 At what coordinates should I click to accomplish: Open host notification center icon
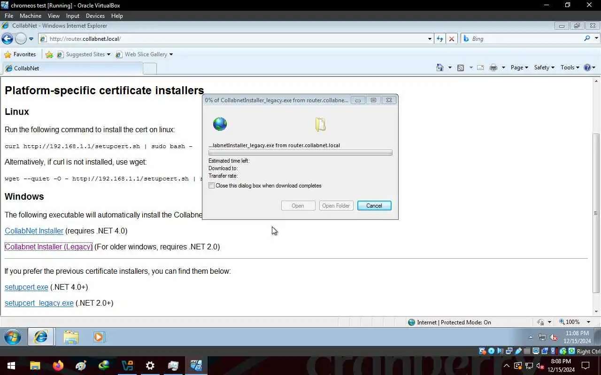(586, 366)
